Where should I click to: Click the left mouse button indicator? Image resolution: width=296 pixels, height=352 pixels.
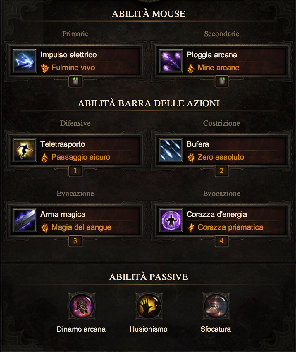pos(75,82)
